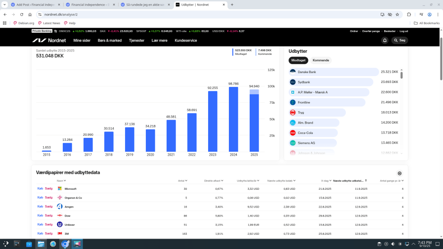The width and height of the screenshot is (443, 249).
Task: Bookmark this page with the star icon
Action: [397, 14]
